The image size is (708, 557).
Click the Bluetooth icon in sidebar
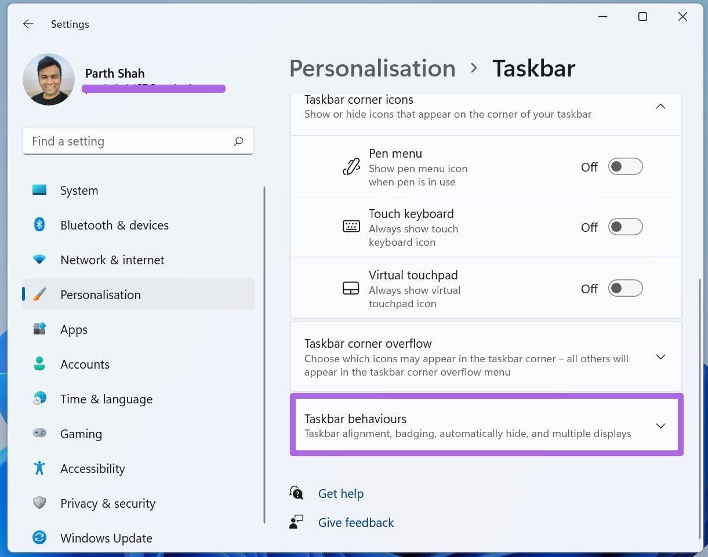(x=39, y=224)
